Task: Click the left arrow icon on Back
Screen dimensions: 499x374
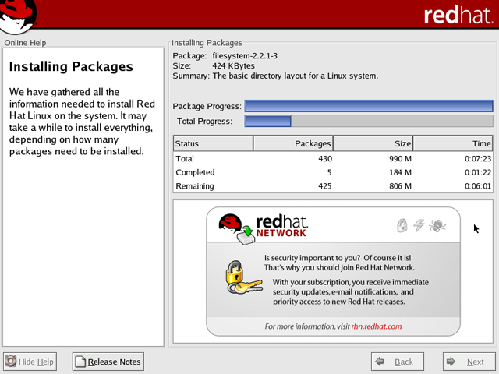Action: click(380, 362)
